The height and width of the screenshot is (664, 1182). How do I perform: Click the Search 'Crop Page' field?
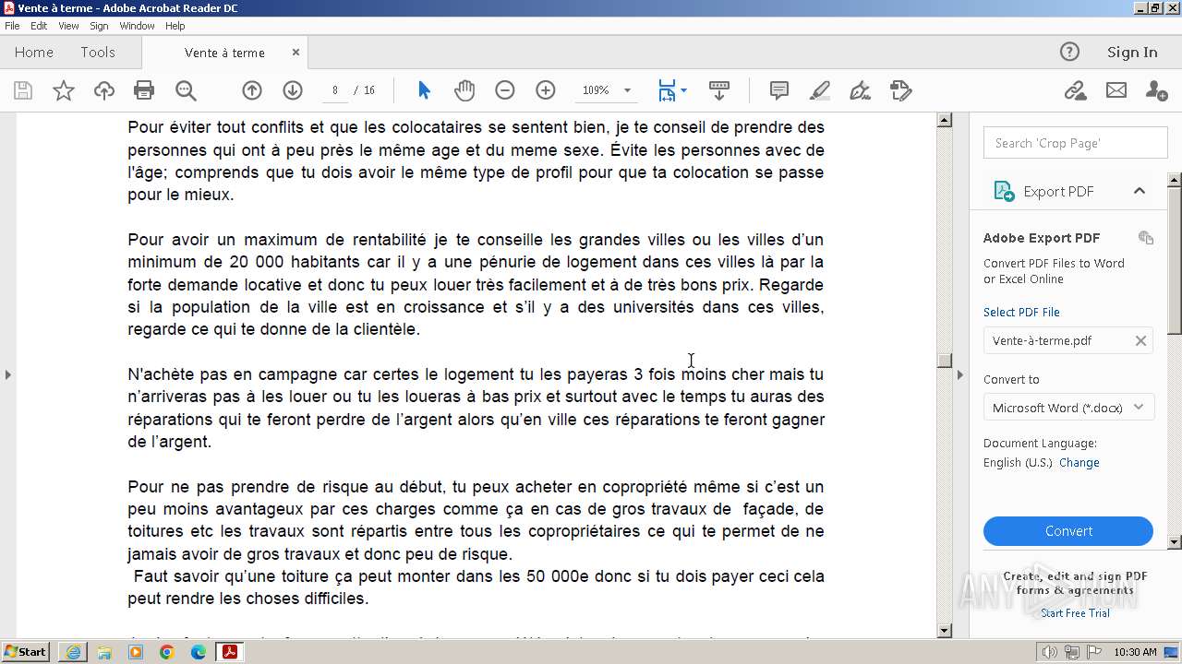[x=1075, y=143]
